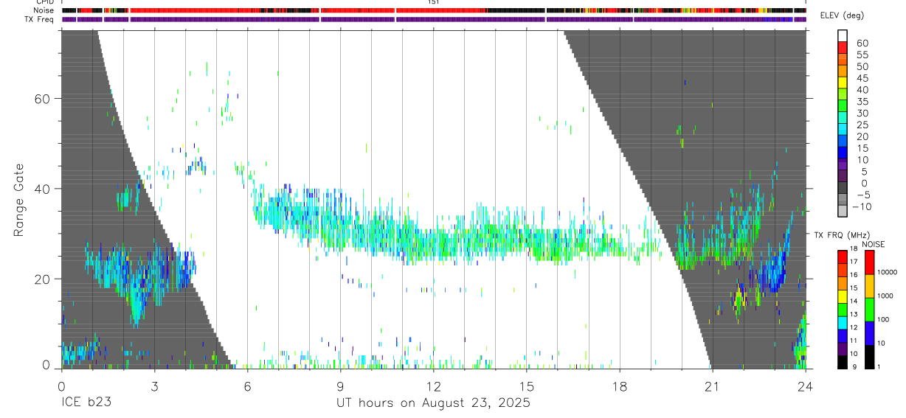Image resolution: width=906 pixels, height=418 pixels.
Task: Click the Noise timeline strip above the plot
Action: 434,11
